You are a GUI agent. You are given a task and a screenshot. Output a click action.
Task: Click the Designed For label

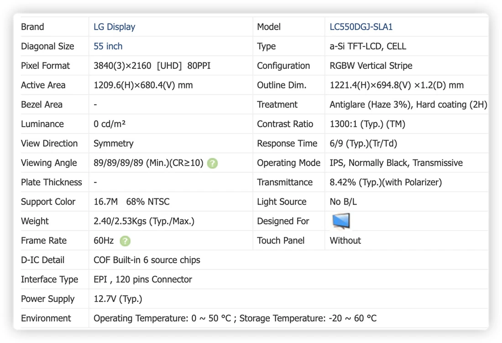[282, 221]
